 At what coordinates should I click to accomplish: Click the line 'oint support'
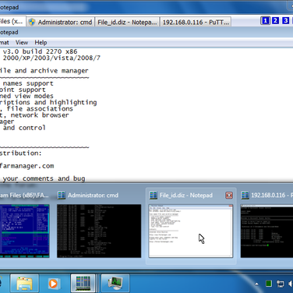23,90
